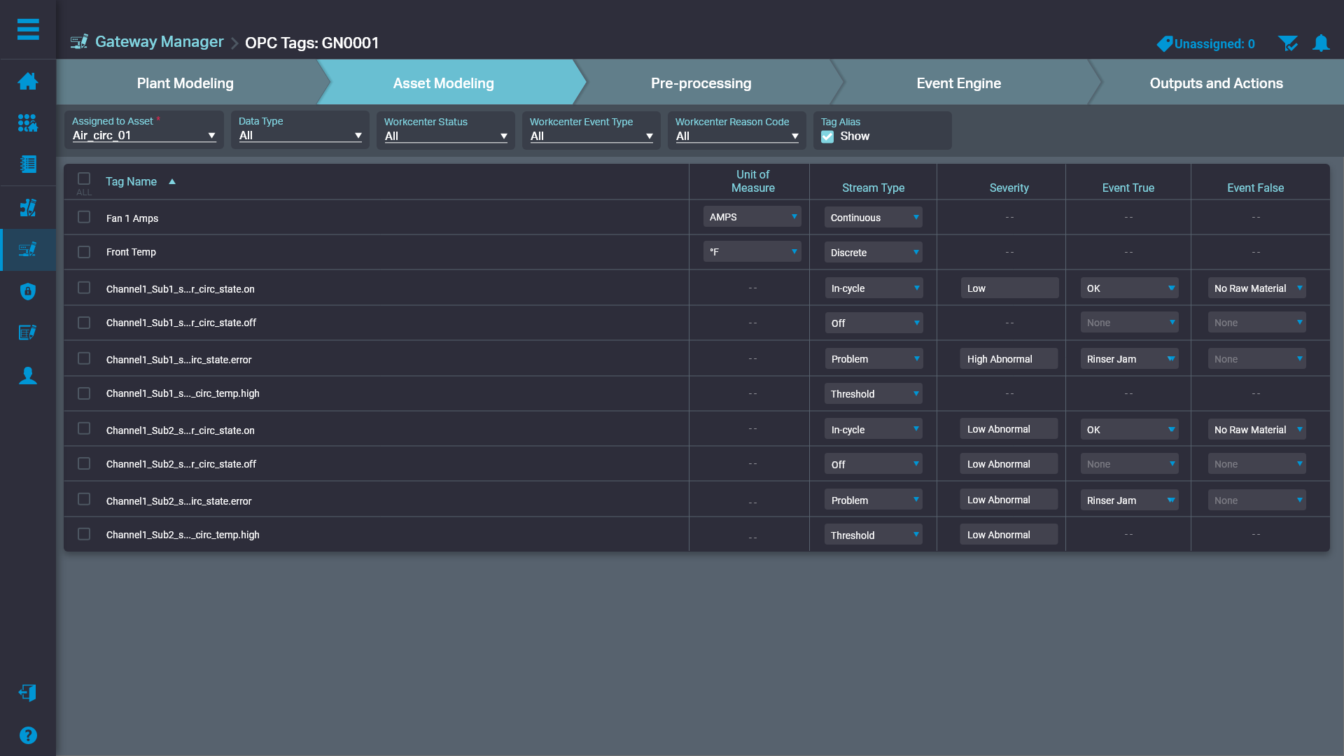Switch to Plant Modeling tab
Screen dimensions: 1344x756
185,83
